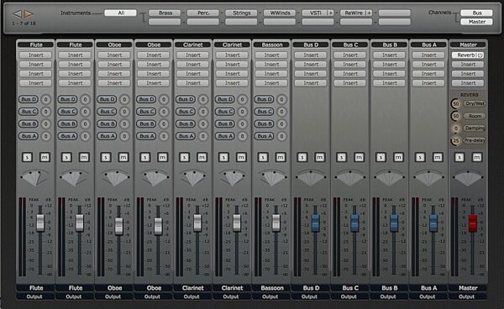
Task: Open the Output selector under Bassoon
Action: click(x=272, y=296)
